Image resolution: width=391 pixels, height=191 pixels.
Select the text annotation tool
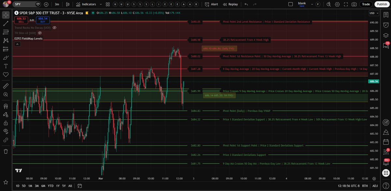[x=6, y=66]
